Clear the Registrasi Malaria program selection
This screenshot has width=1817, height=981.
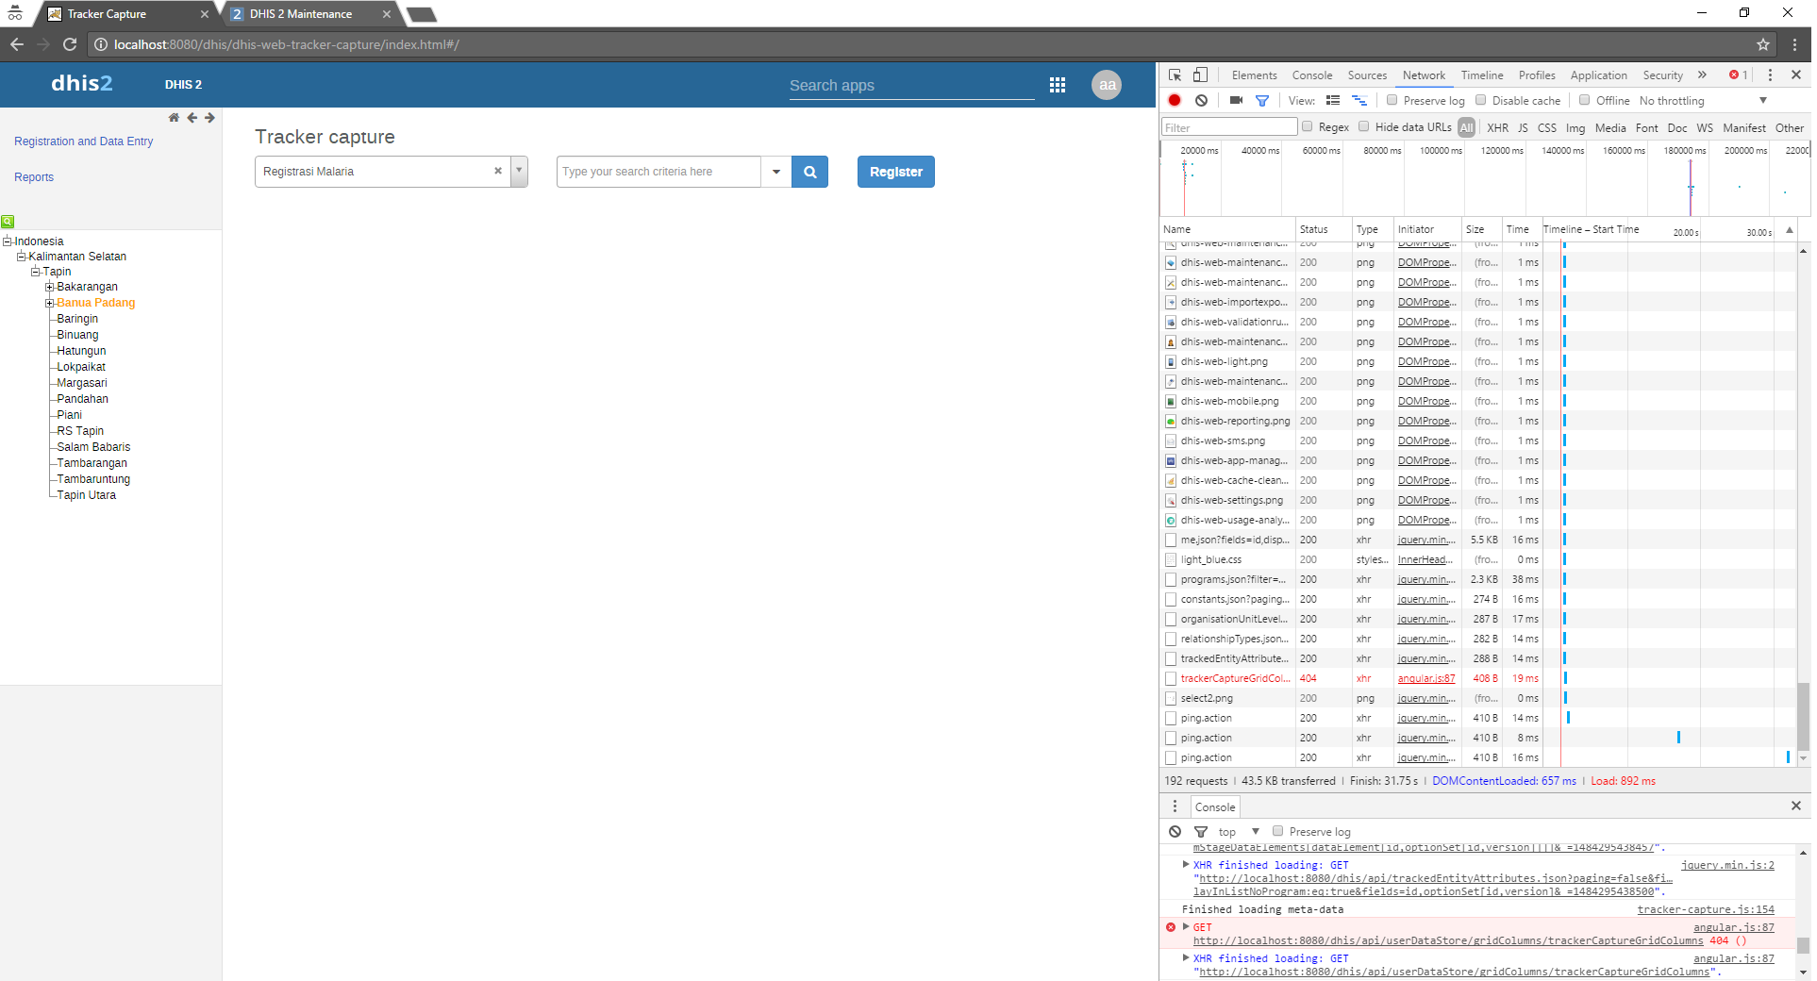[498, 171]
